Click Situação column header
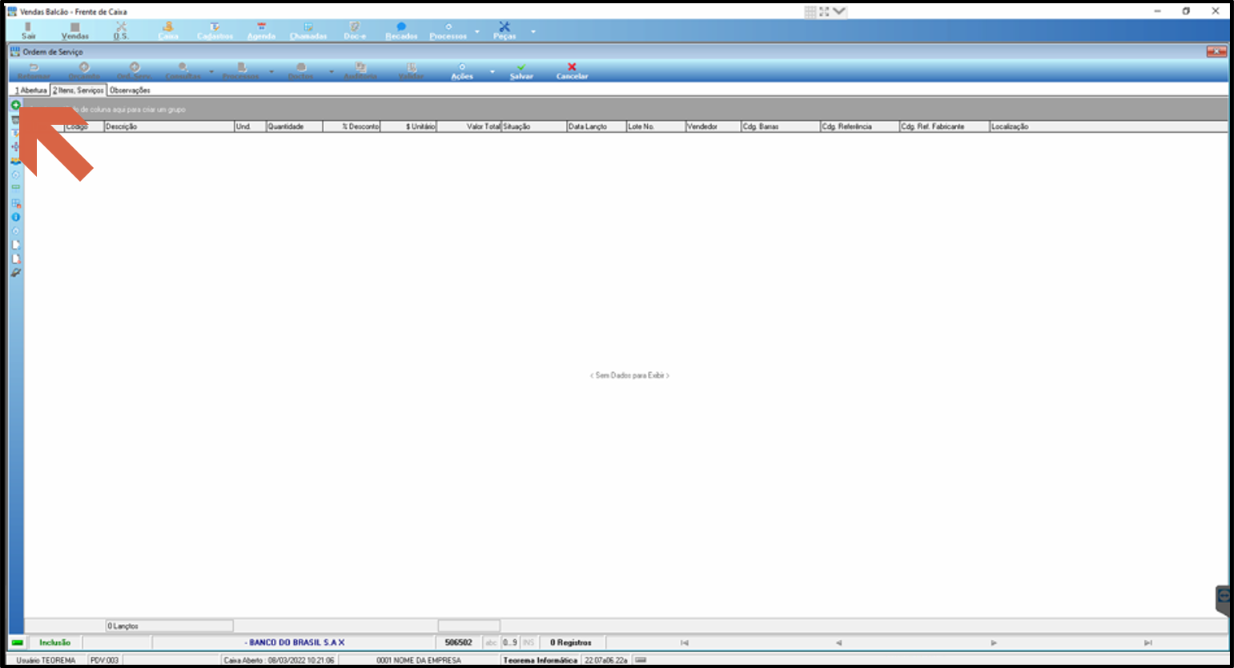Screen dimensions: 1234x668 pos(533,126)
